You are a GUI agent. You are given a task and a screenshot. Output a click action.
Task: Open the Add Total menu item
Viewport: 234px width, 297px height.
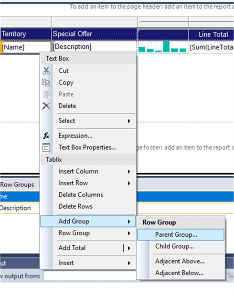point(88,248)
